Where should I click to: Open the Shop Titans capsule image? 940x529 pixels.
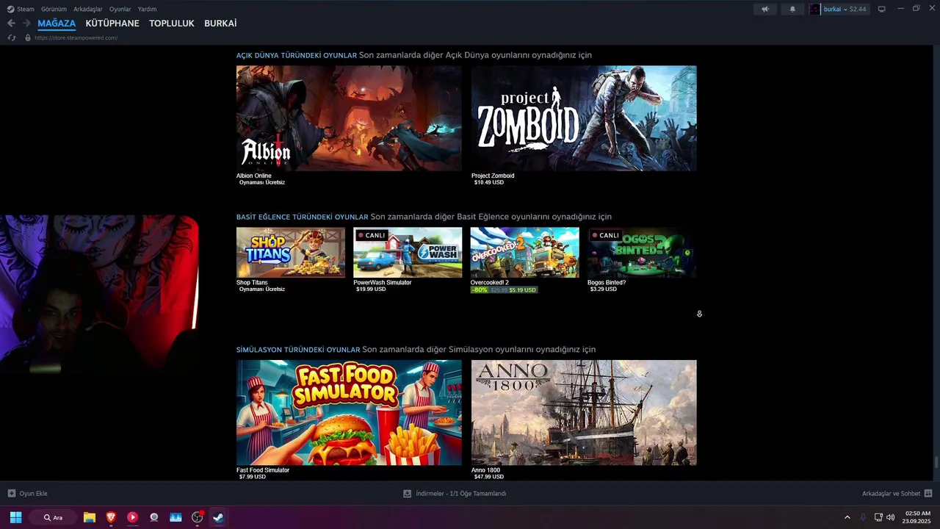[x=290, y=252]
